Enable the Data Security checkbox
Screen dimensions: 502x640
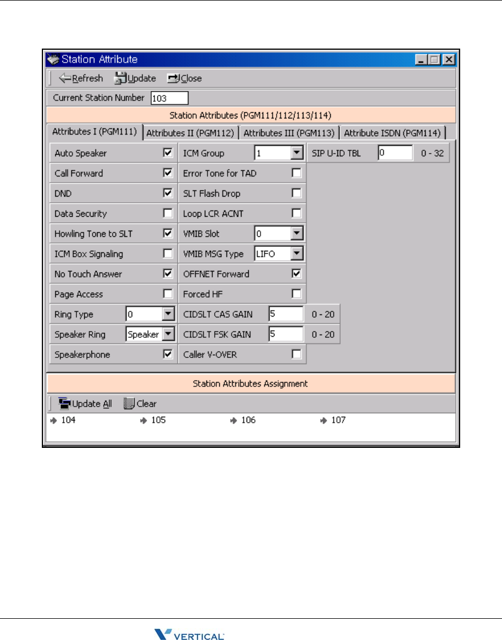(x=167, y=213)
